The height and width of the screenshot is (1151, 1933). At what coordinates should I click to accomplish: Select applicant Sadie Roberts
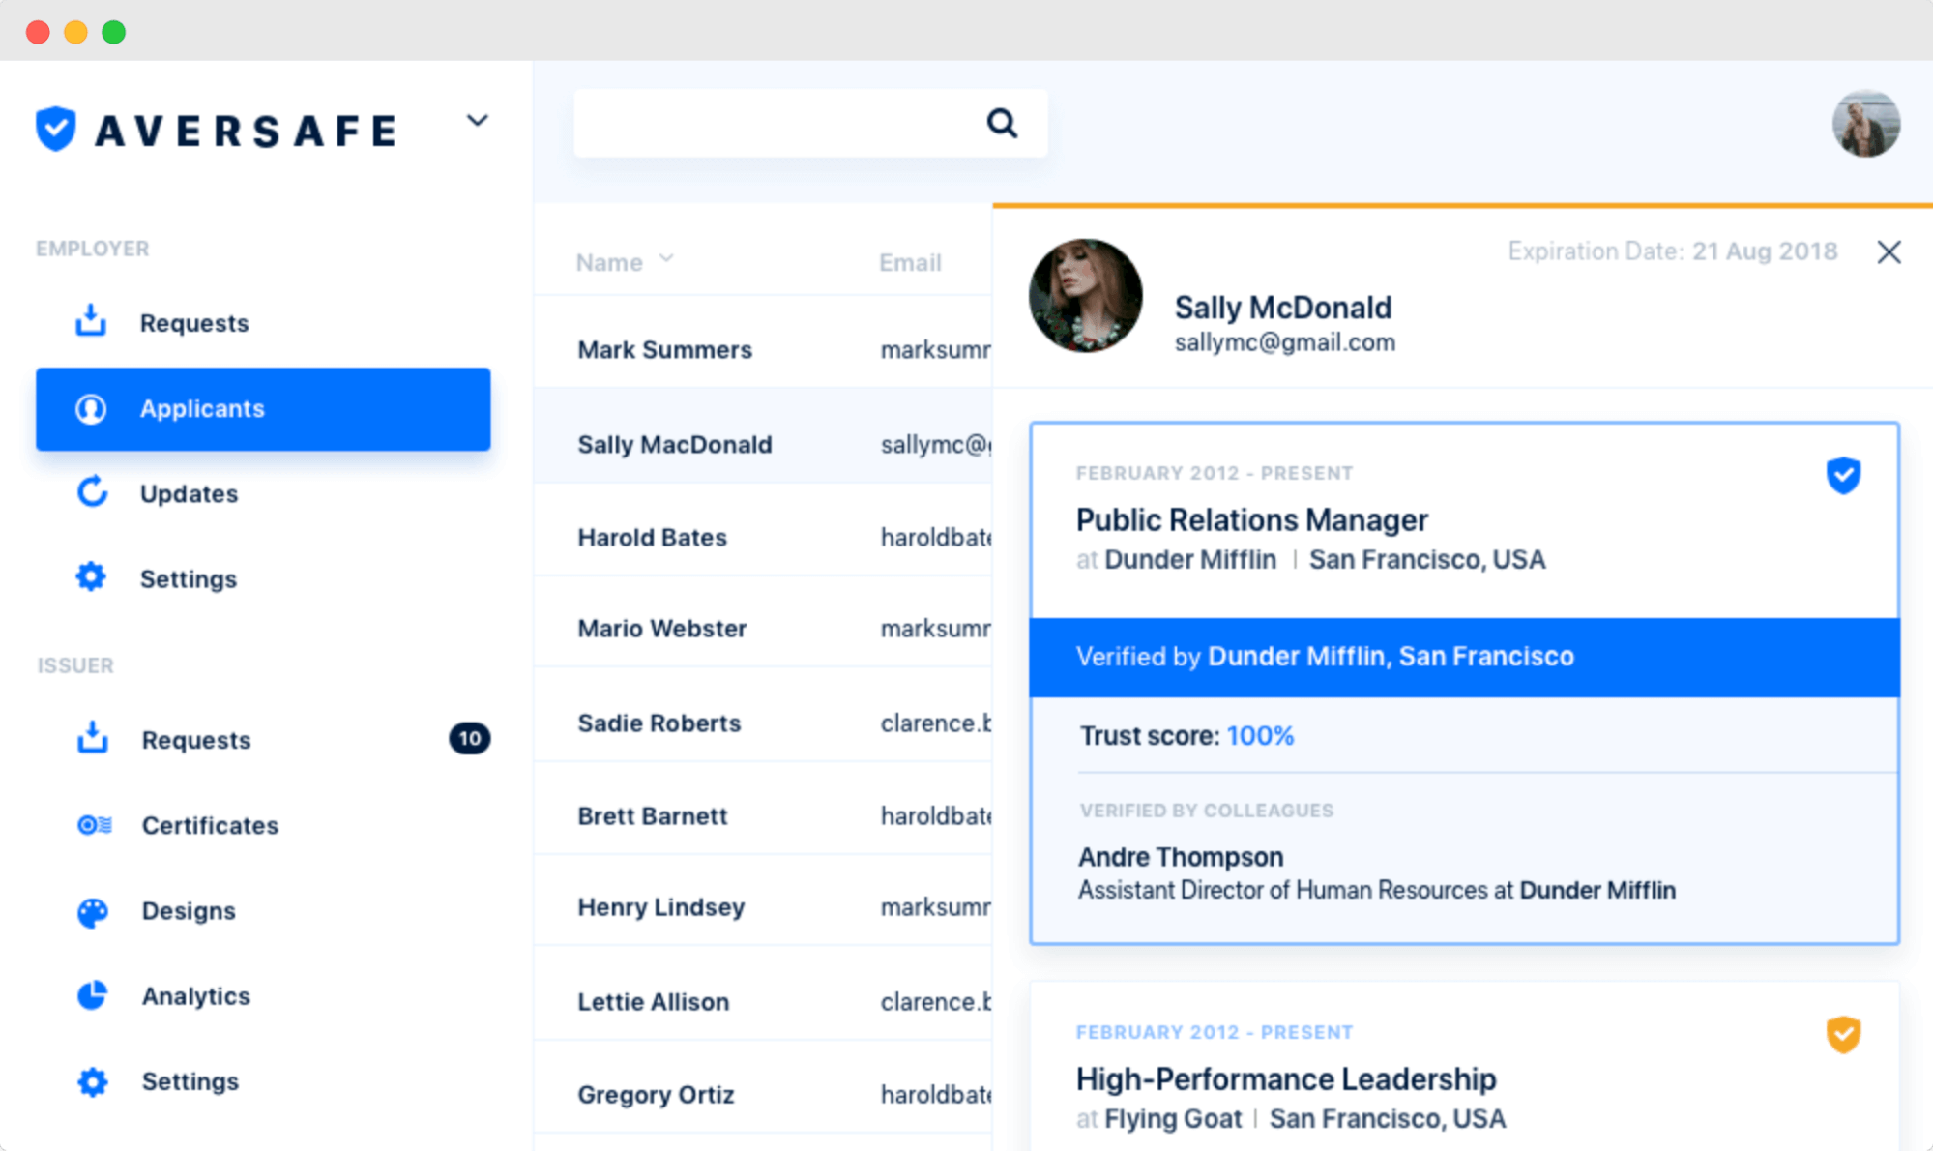coord(659,723)
